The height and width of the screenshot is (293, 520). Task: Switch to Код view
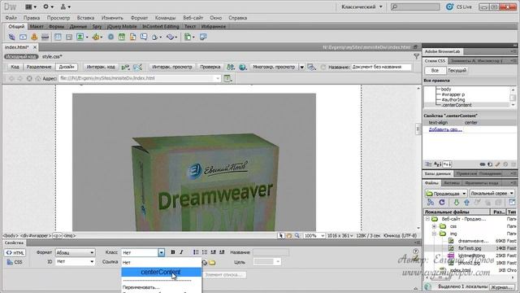(x=15, y=67)
